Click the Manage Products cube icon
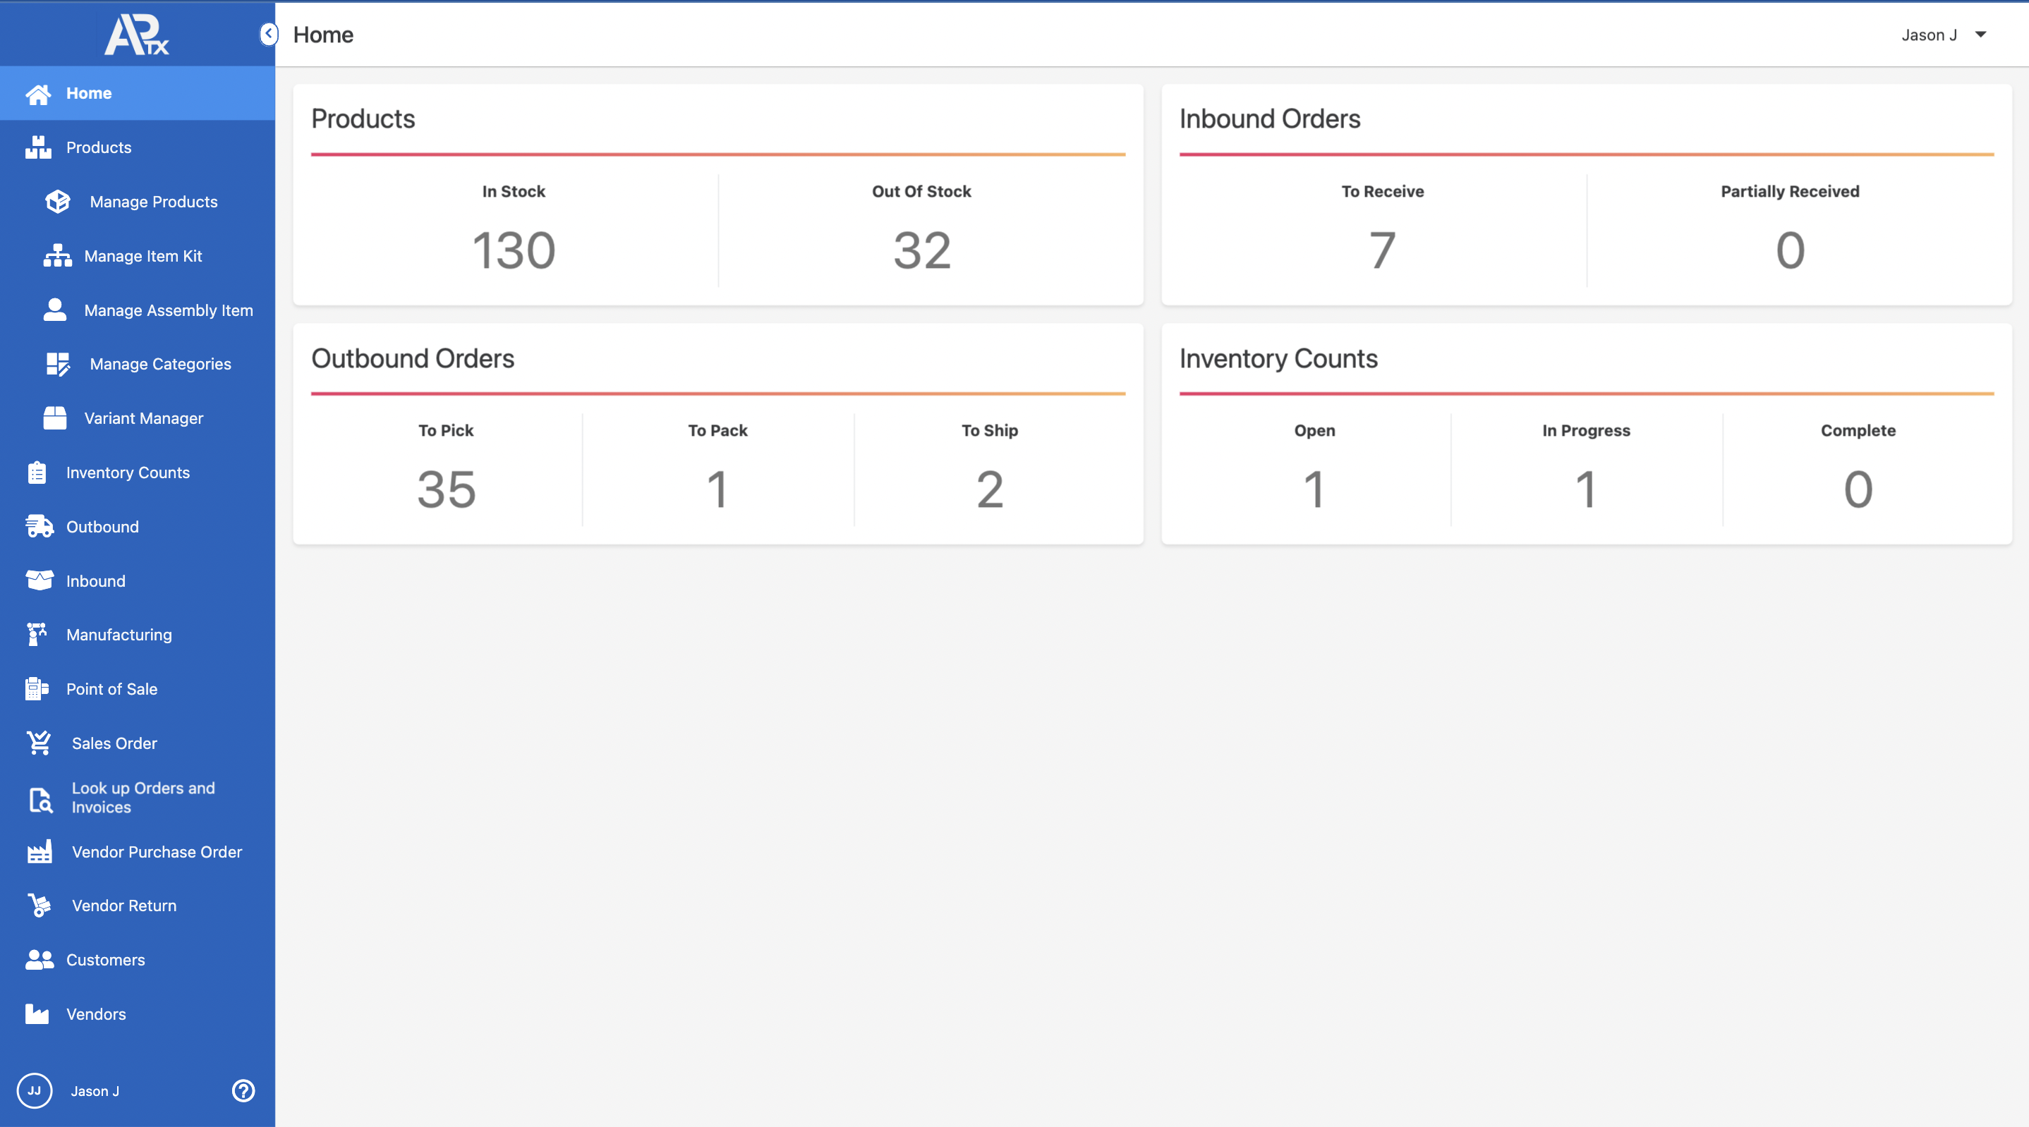This screenshot has height=1127, width=2029. point(58,202)
